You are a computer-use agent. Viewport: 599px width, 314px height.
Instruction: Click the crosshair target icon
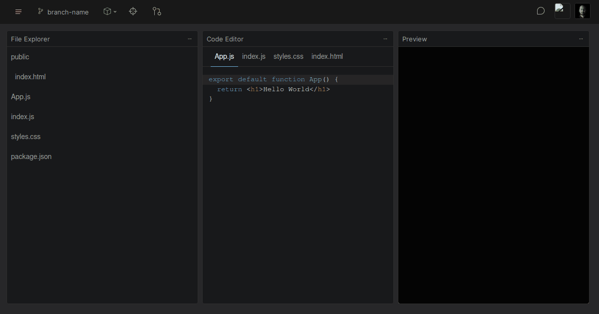pos(133,11)
